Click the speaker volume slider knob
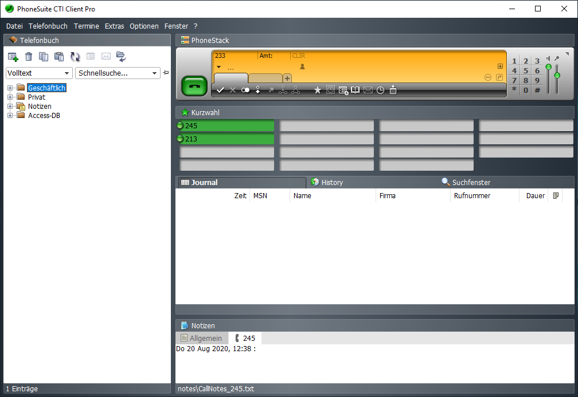Viewport: 578px width, 397px height. click(549, 67)
